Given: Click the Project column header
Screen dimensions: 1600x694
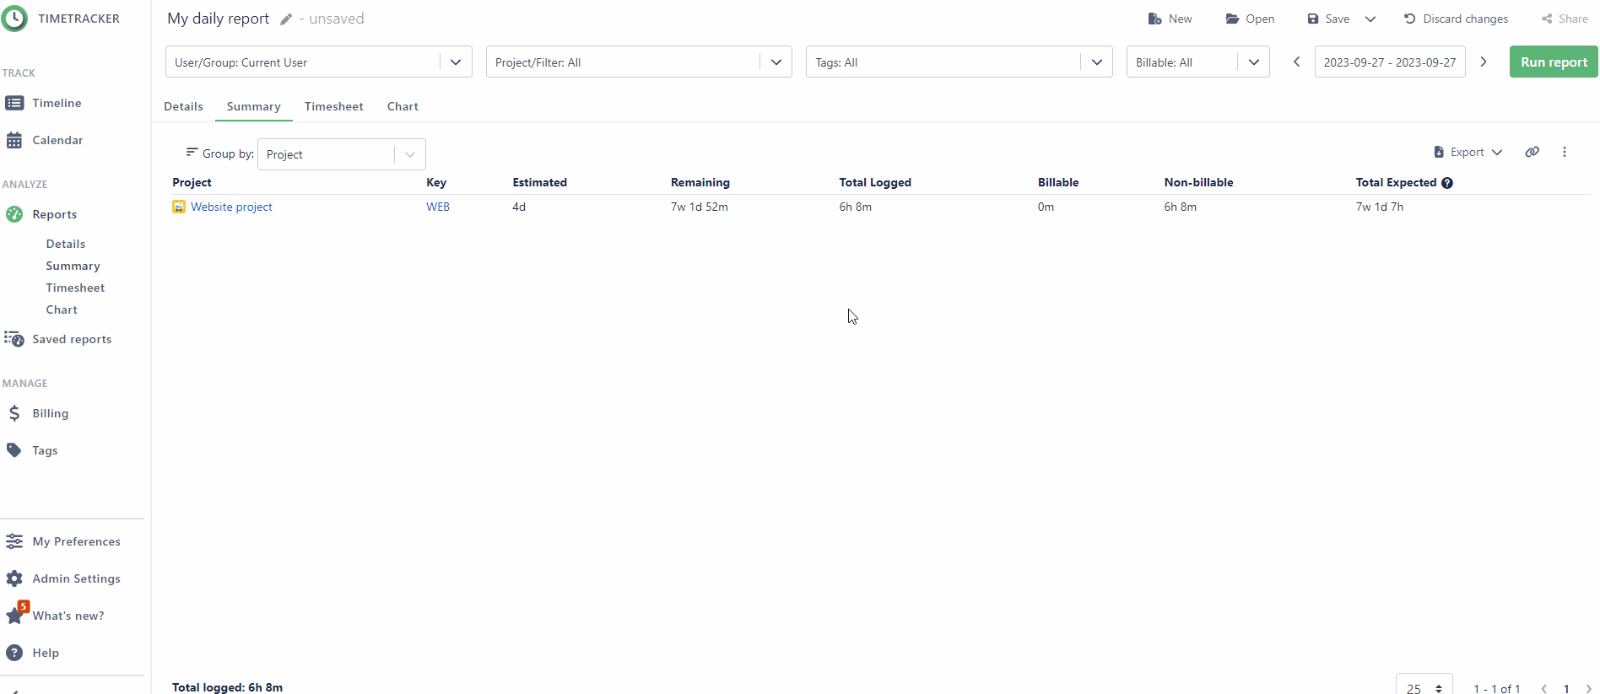Looking at the screenshot, I should point(192,182).
